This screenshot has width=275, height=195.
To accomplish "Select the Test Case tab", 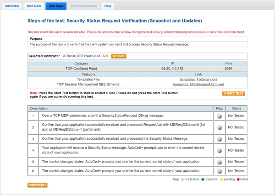I will (x=58, y=6).
